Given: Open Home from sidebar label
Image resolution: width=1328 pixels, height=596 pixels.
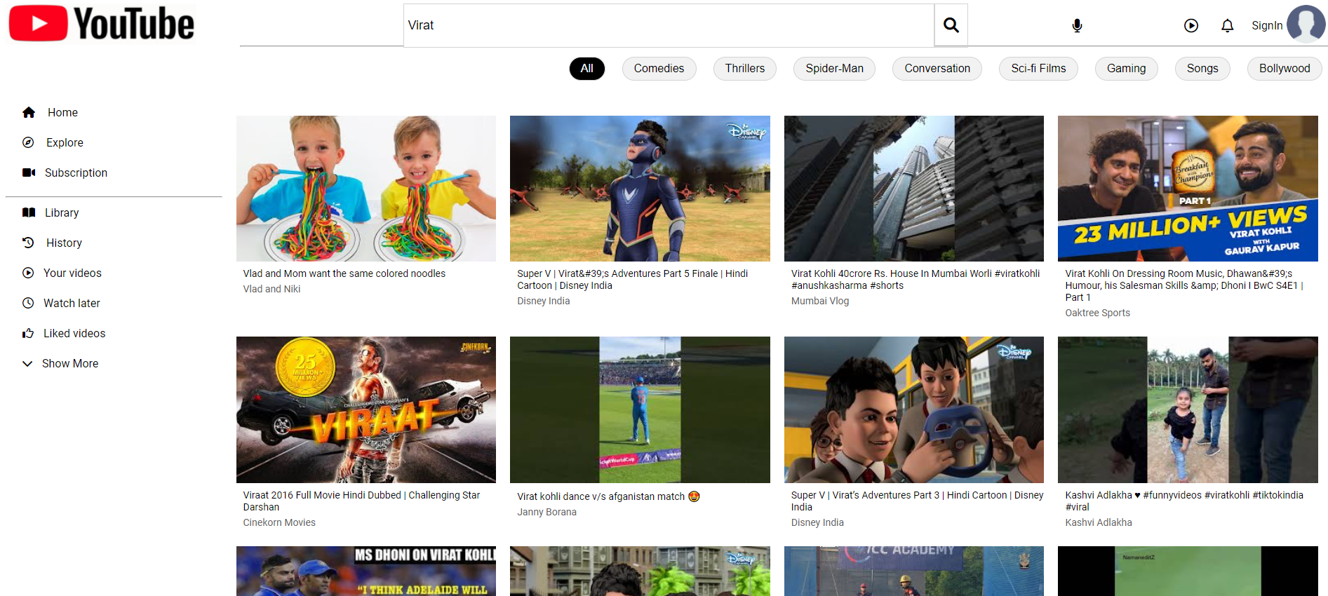Looking at the screenshot, I should click(62, 112).
